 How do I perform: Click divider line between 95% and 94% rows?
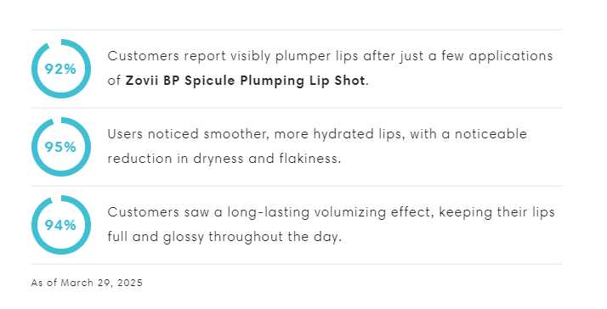[x=297, y=186]
